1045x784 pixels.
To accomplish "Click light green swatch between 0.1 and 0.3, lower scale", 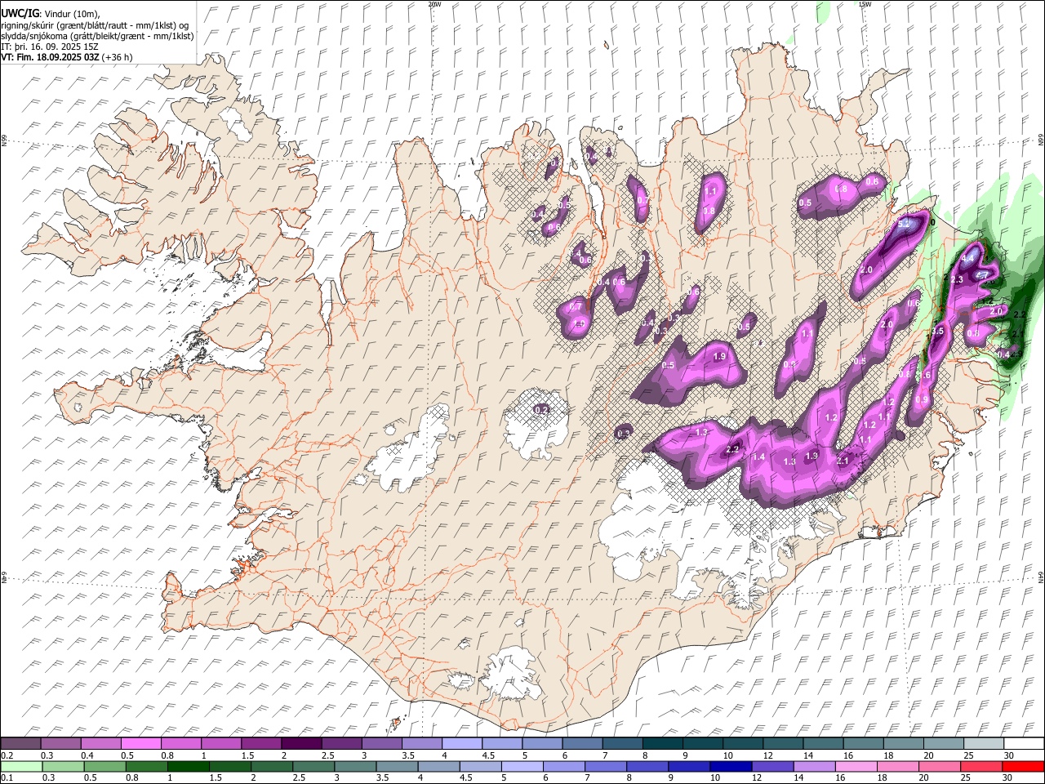I will [x=22, y=767].
